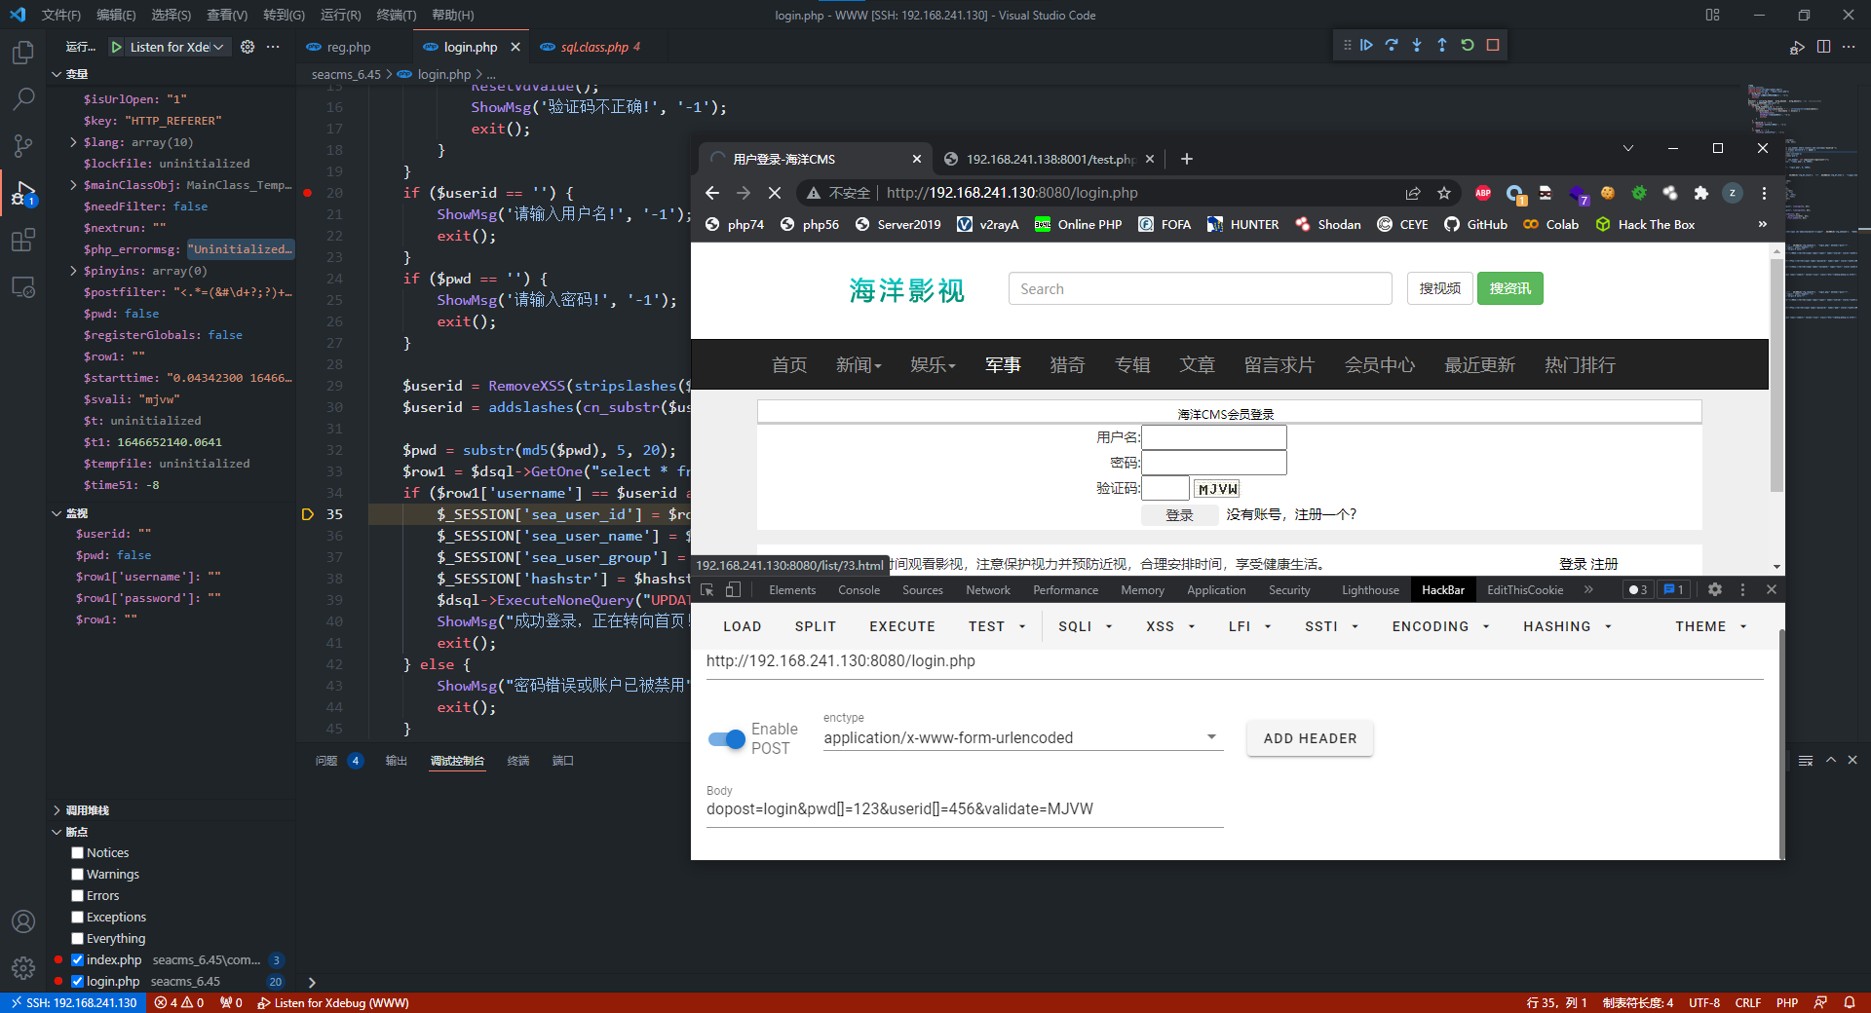Screen dimensions: 1871x1013
Task: Click the debug Restart button
Action: coord(1468,46)
